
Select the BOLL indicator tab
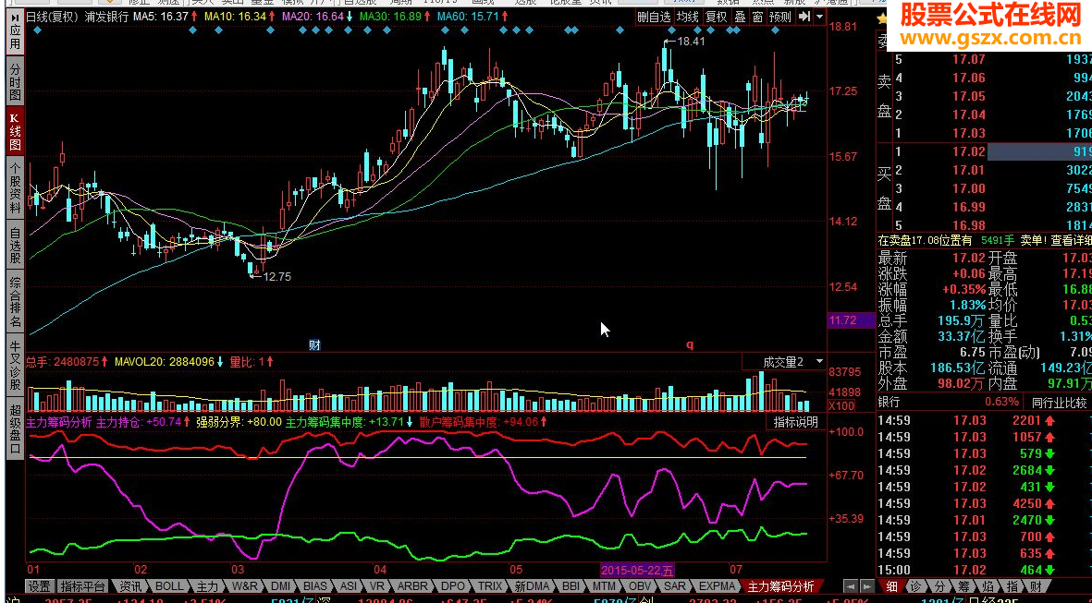pyautogui.click(x=169, y=586)
